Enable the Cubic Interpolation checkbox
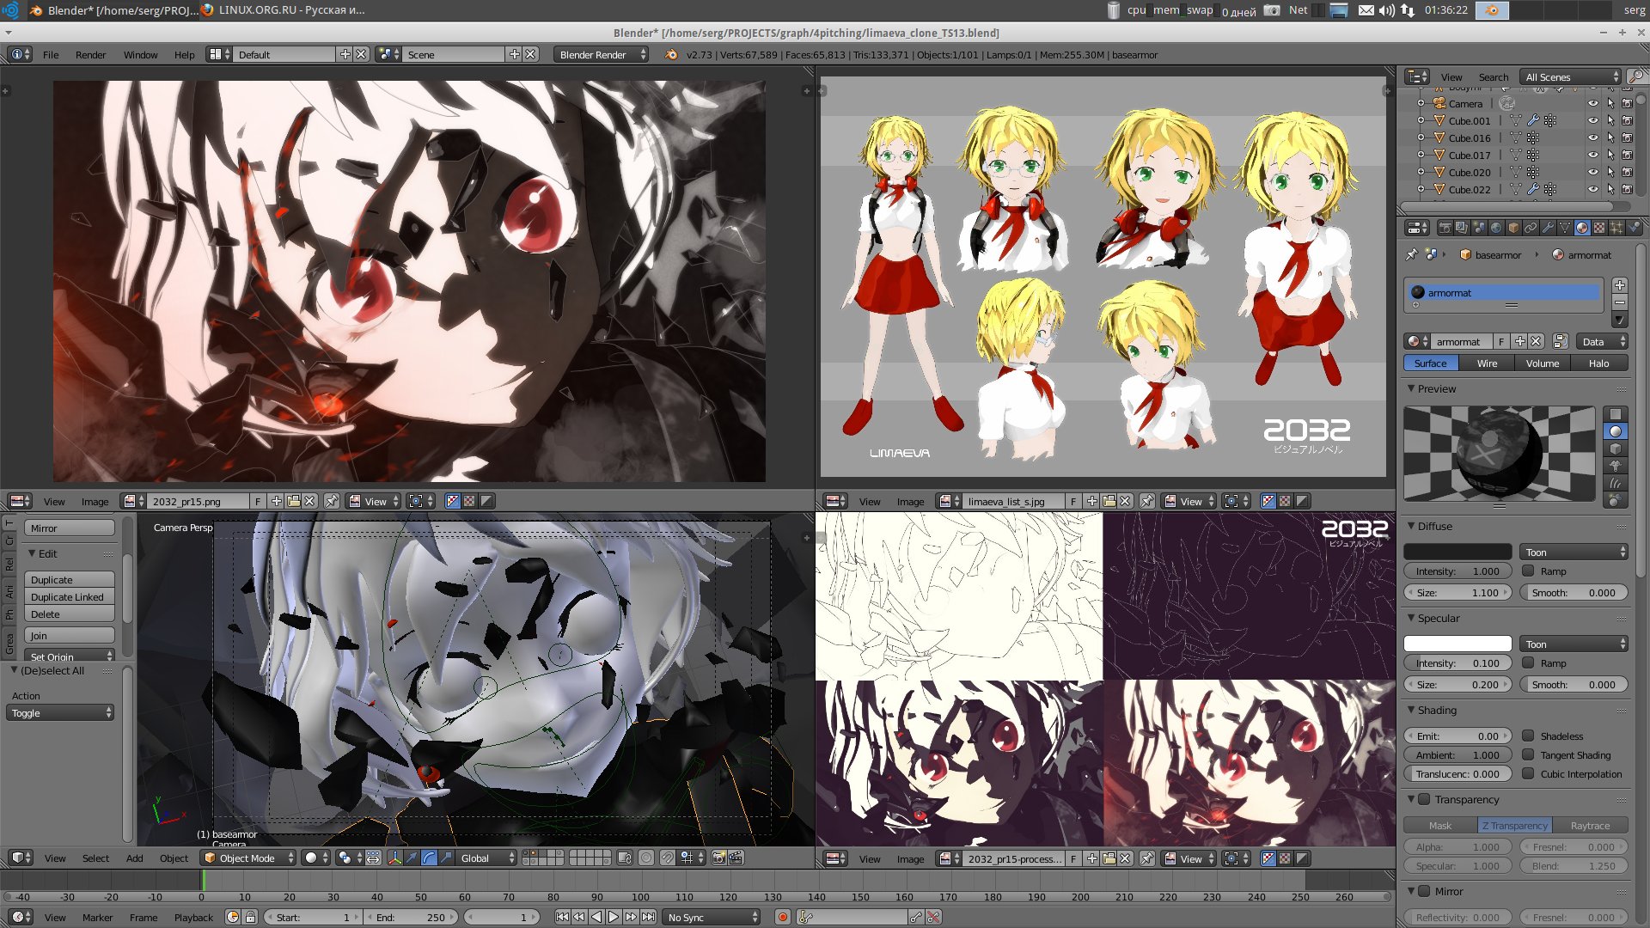The image size is (1650, 928). [x=1528, y=774]
